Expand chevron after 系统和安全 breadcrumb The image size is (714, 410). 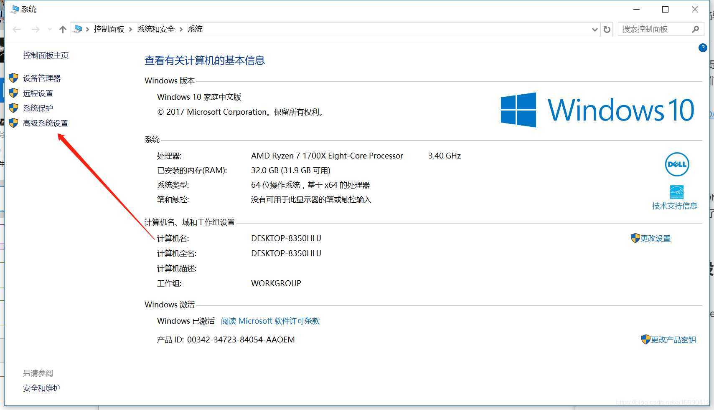pyautogui.click(x=181, y=29)
